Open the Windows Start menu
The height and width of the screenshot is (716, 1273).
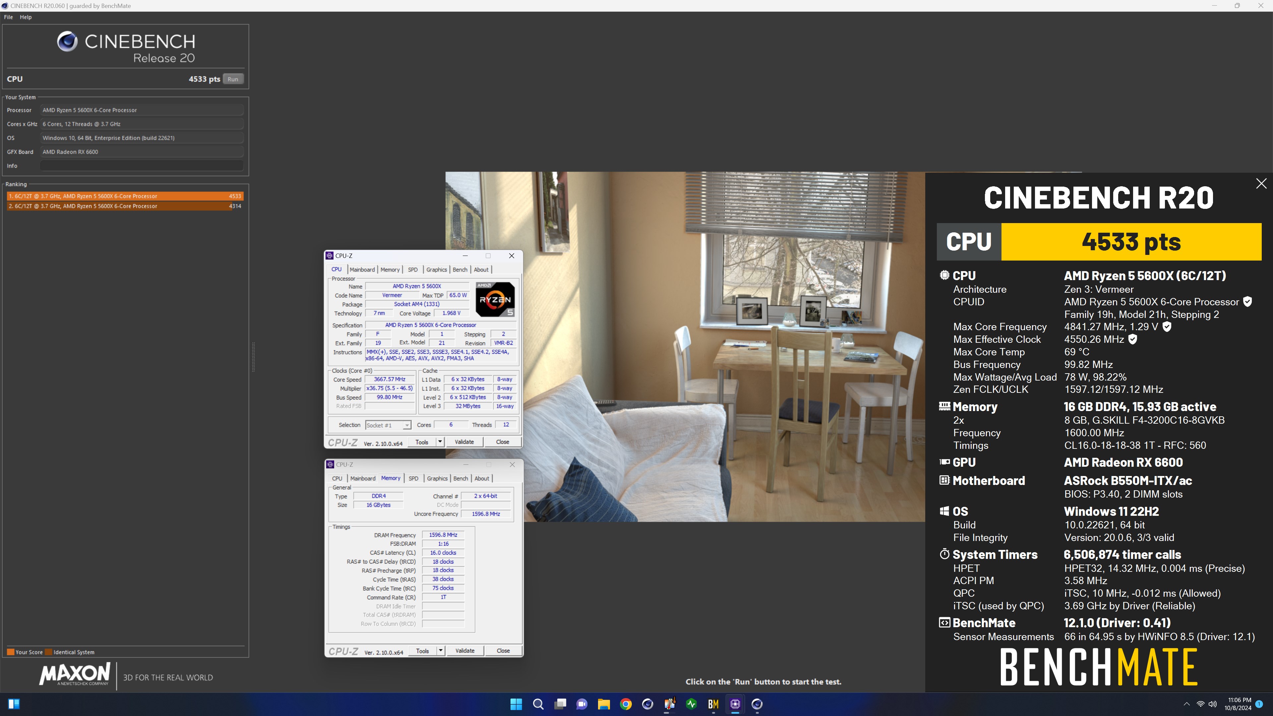point(516,704)
